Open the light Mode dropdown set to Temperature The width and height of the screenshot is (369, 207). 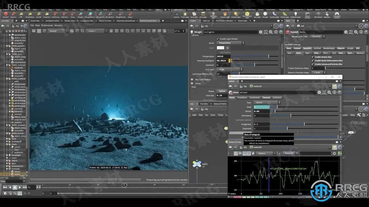pos(230,43)
